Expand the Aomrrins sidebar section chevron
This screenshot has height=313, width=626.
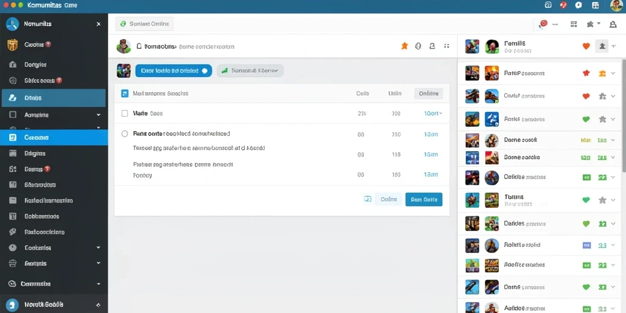pos(98,115)
